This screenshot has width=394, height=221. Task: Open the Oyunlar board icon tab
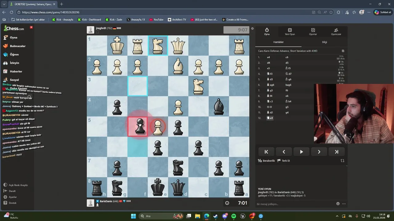313,31
